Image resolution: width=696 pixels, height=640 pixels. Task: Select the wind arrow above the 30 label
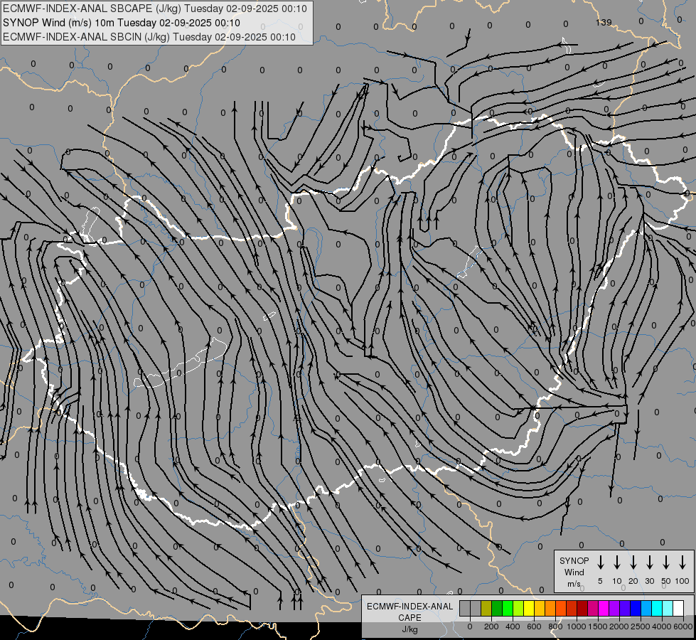click(649, 562)
